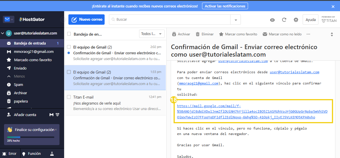Open Función feature suggestions
The height and width of the screenshot is (158, 340).
coord(32,153)
